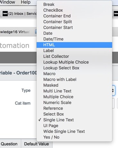Pick the Yes / No type

(74, 137)
